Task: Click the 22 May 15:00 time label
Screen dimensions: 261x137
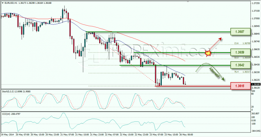Action: 126,135
